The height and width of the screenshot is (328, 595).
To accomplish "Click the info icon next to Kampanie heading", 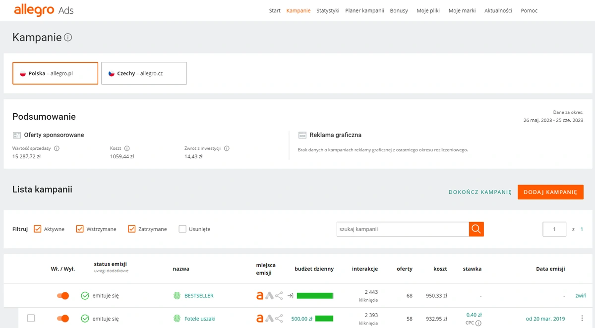I will [68, 38].
